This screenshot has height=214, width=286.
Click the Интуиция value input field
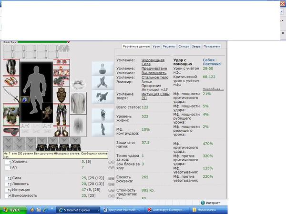tap(9, 190)
